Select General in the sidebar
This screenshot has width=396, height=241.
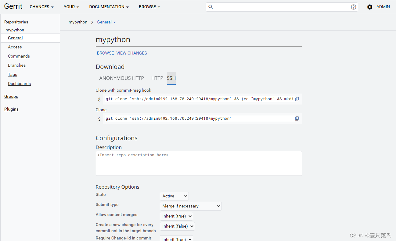tap(15, 38)
